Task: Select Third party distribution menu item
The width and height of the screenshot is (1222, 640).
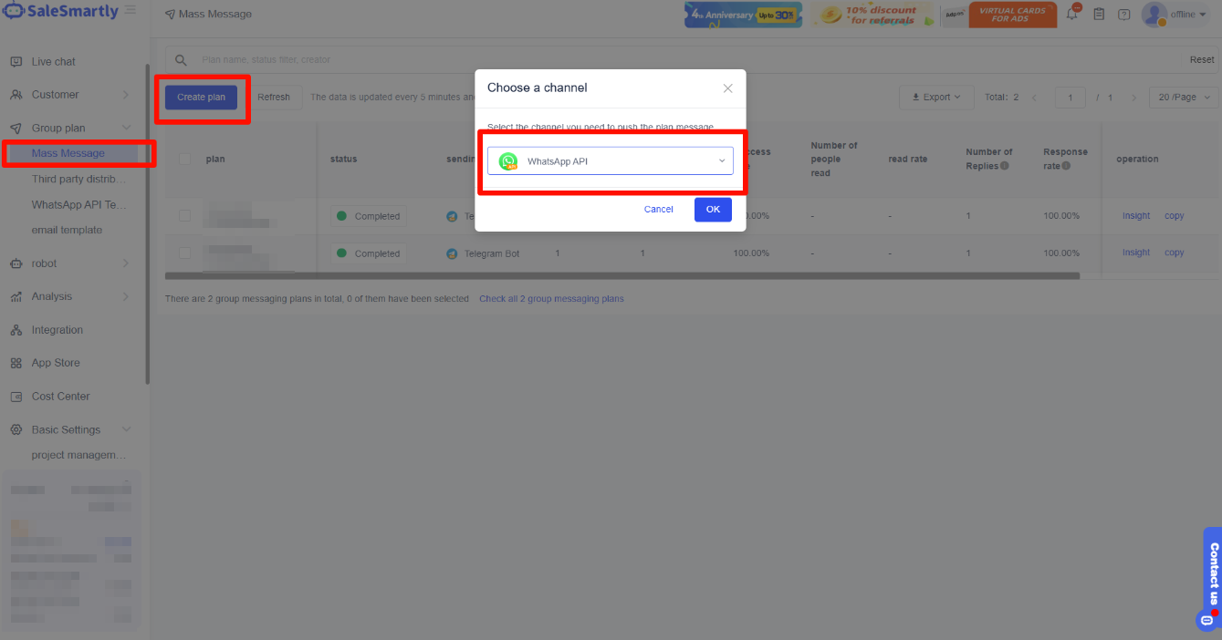Action: [x=79, y=179]
